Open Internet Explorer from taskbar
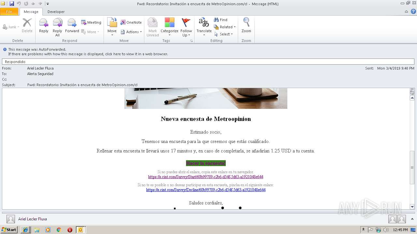 tap(25, 230)
